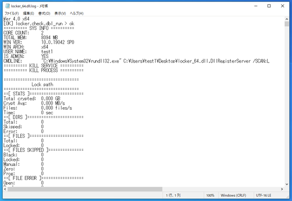
Task: Click the '0.000 GB' Total crypted value
Action: tap(50, 98)
